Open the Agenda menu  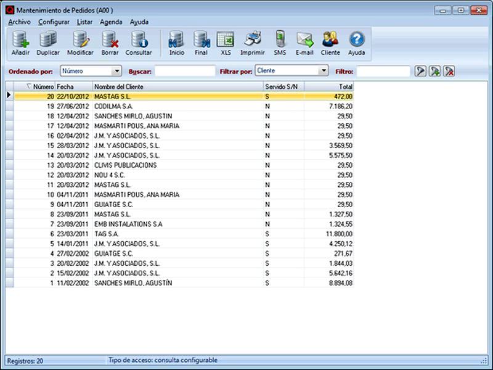(x=111, y=22)
